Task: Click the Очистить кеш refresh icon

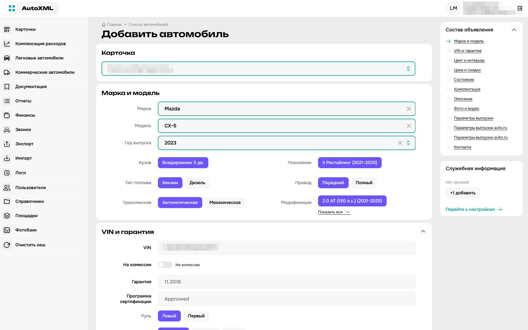Action: coord(7,244)
